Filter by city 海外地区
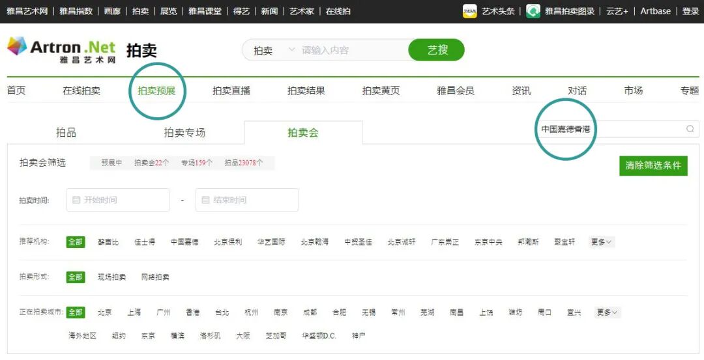This screenshot has height=360, width=704. coord(82,335)
